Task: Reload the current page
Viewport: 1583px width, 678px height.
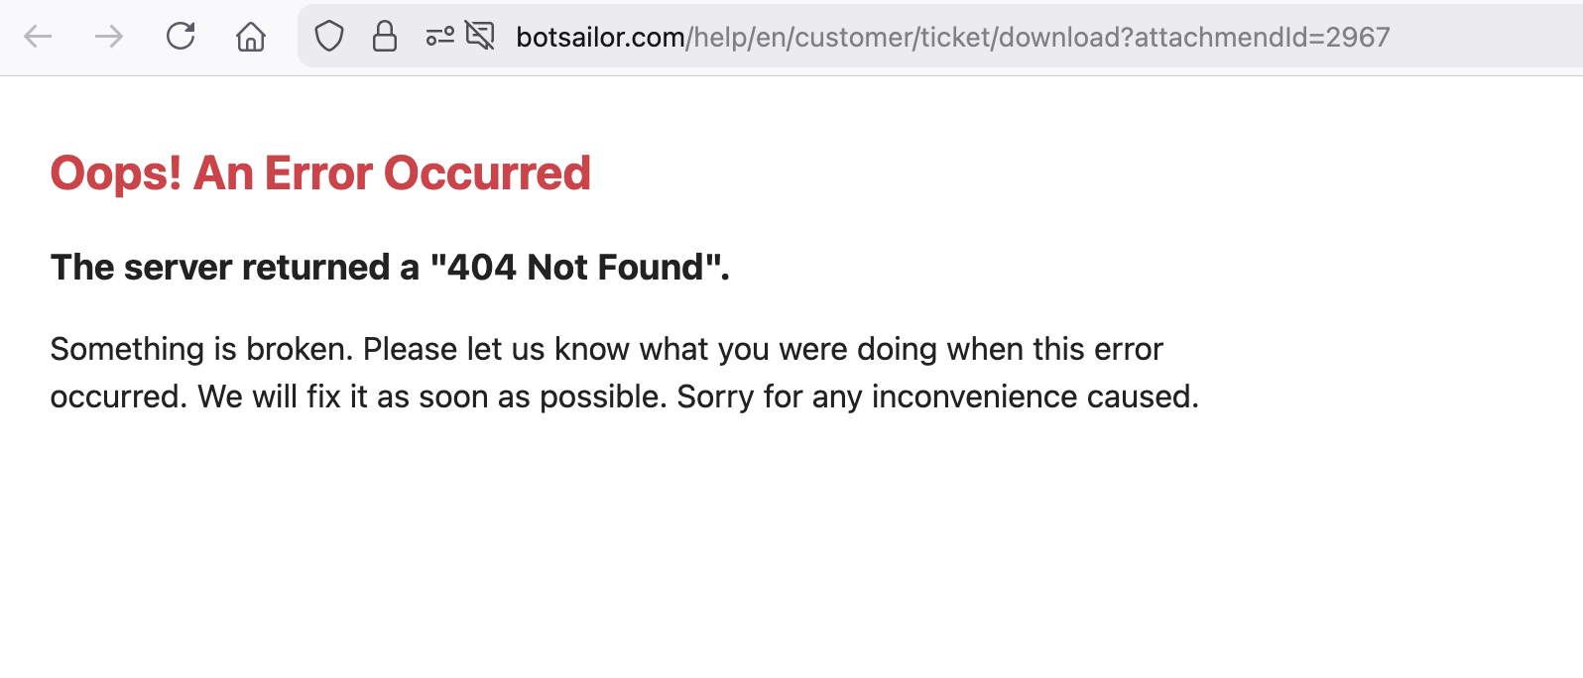Action: [x=181, y=38]
